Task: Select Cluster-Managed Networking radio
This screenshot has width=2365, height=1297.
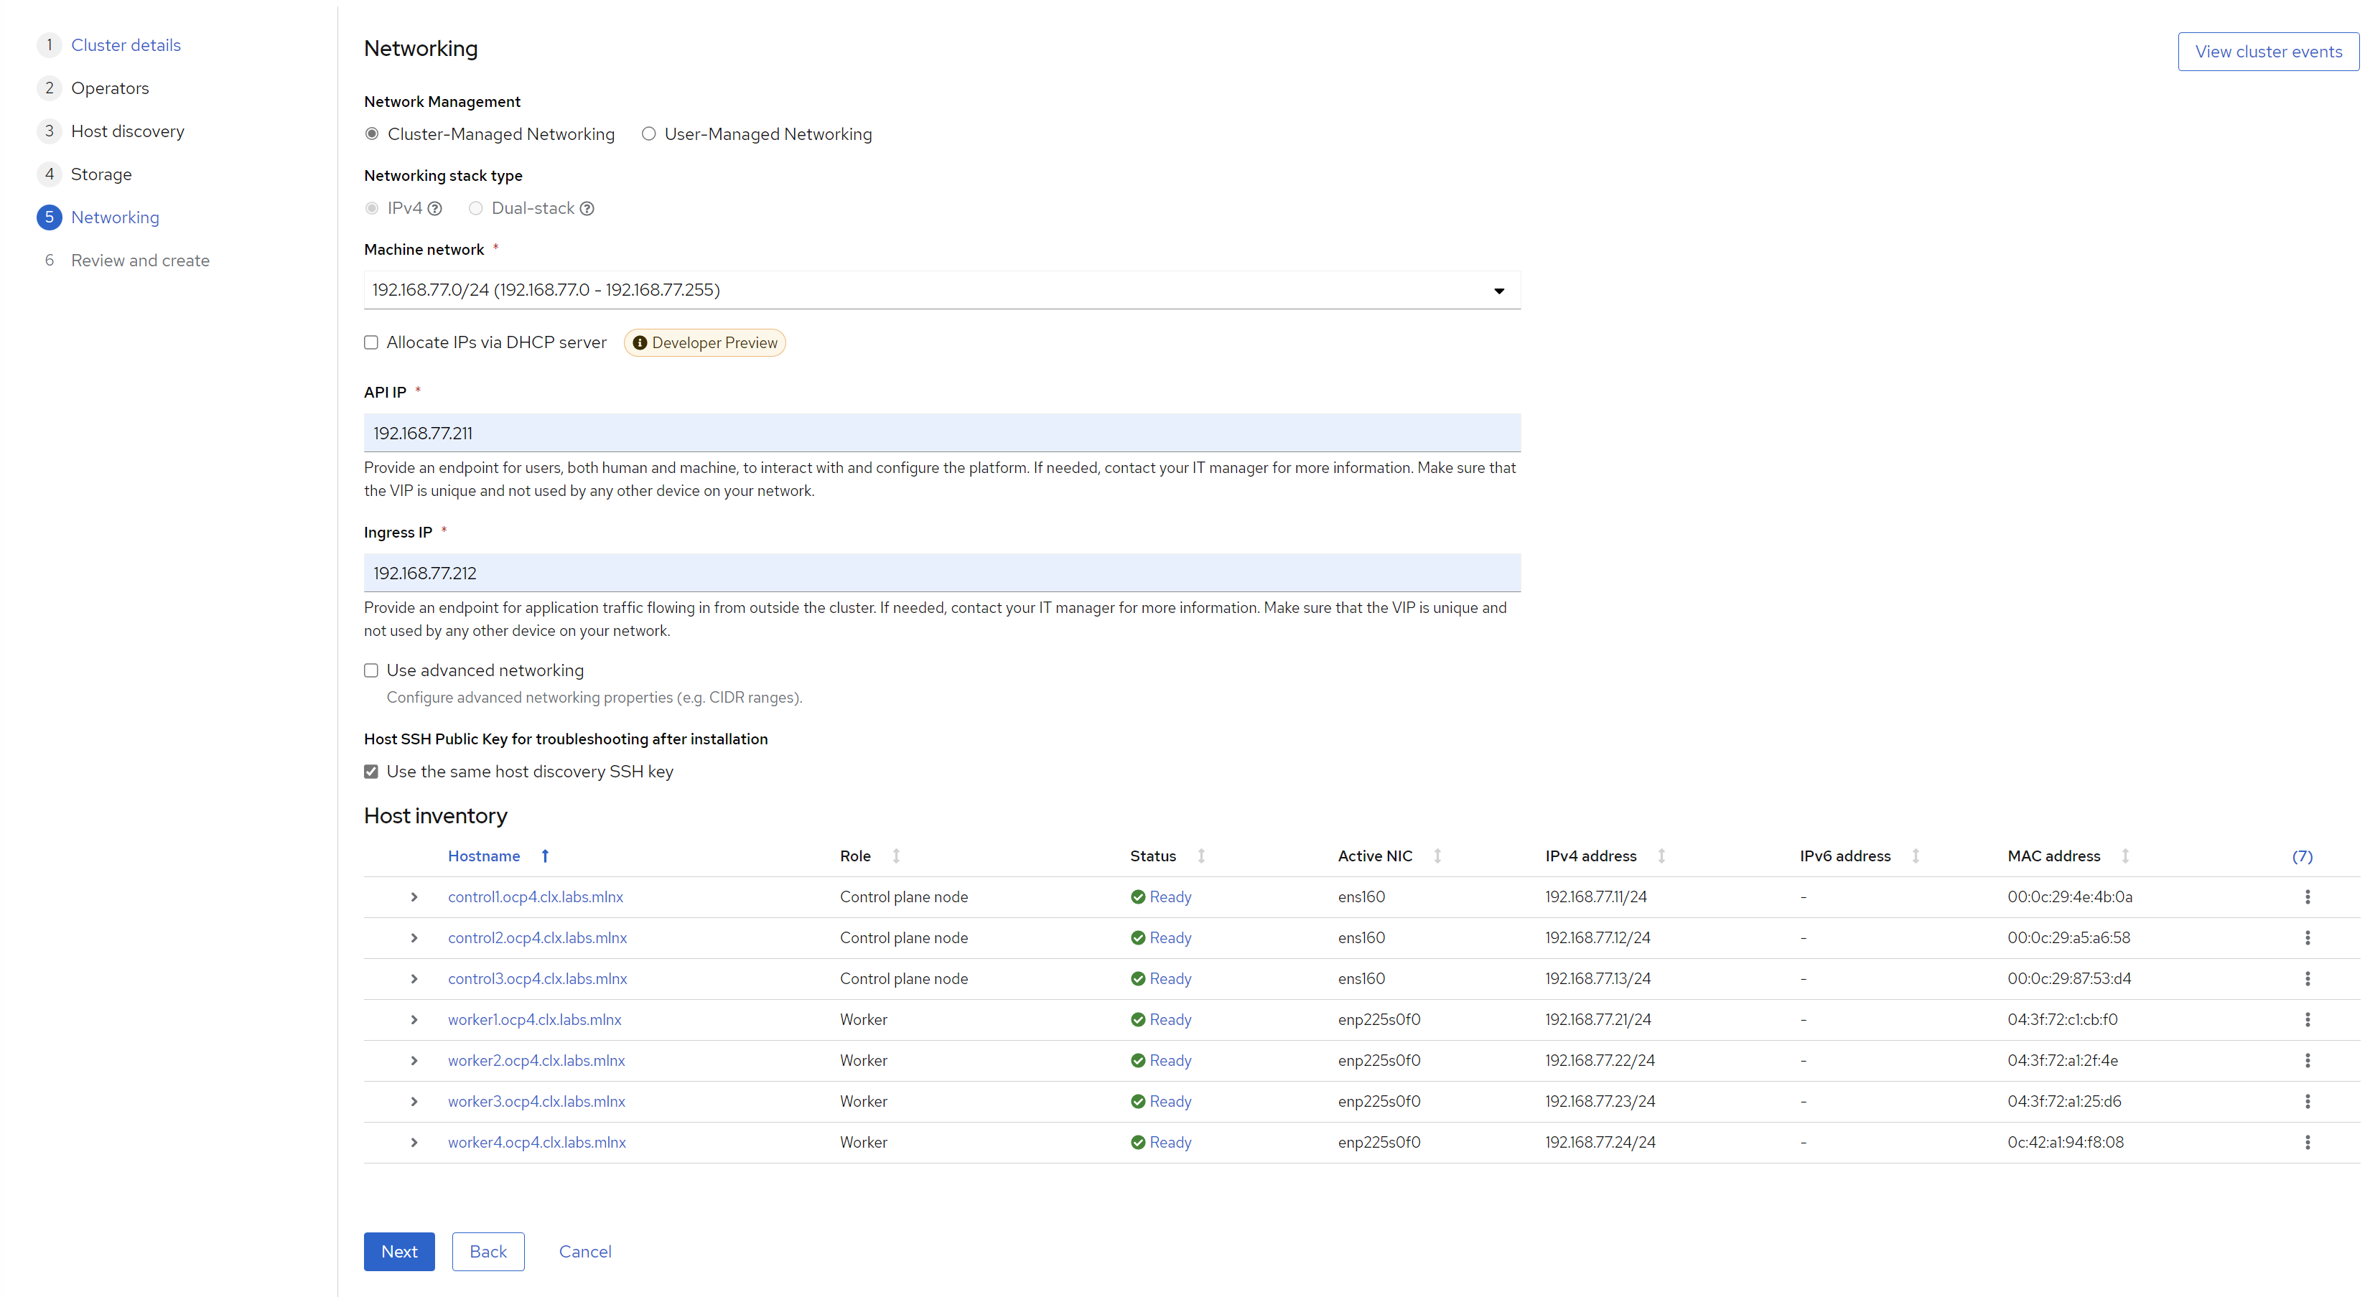Action: [x=372, y=134]
